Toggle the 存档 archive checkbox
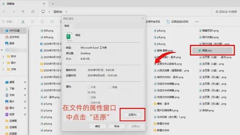 pyautogui.click(x=89, y=92)
